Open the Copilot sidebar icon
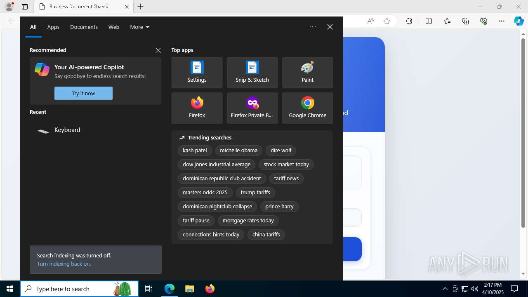 click(519, 21)
